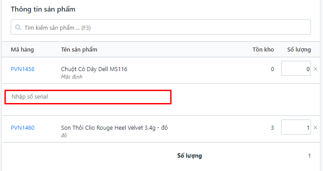The height and width of the screenshot is (171, 323).
Task: Click the bold Số lượng total label
Action: [189, 156]
